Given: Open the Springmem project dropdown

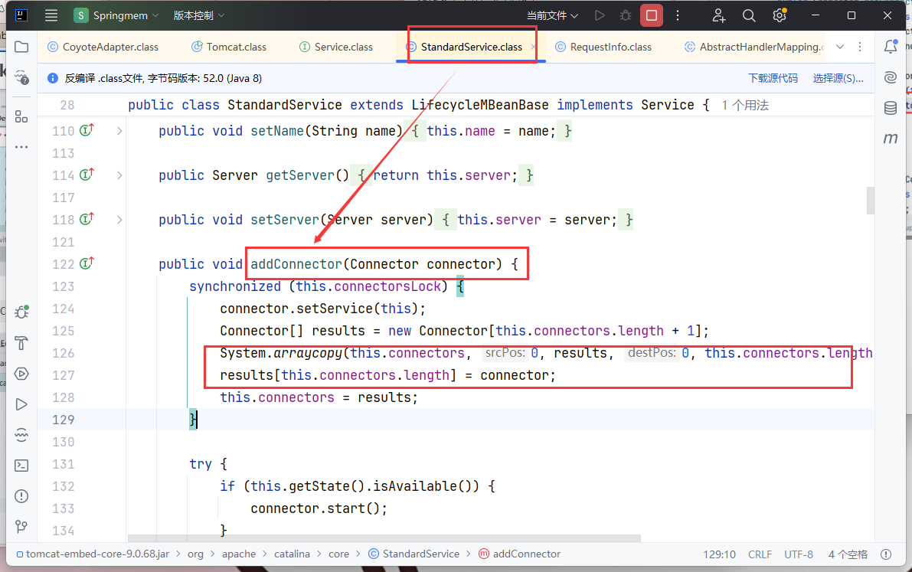Looking at the screenshot, I should click(x=116, y=15).
